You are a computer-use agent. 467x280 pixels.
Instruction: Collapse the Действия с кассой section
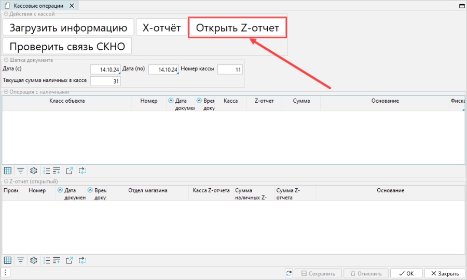(x=6, y=14)
